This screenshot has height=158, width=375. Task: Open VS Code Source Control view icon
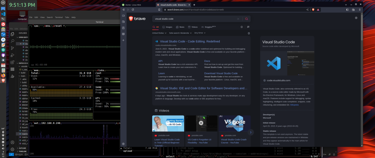tap(12, 48)
